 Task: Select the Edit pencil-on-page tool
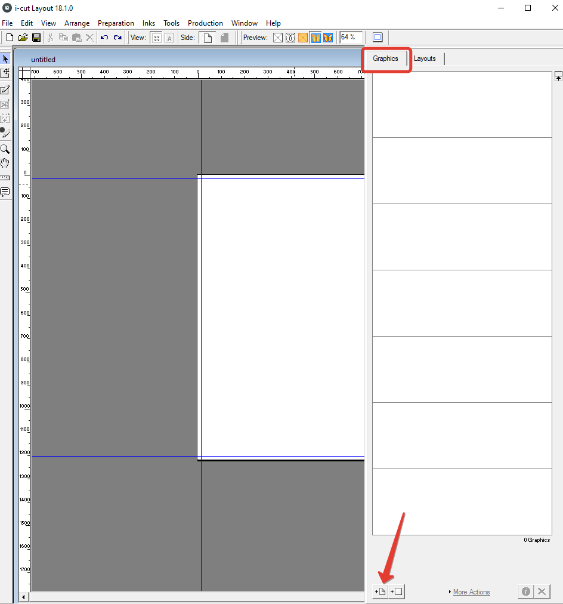[5, 90]
